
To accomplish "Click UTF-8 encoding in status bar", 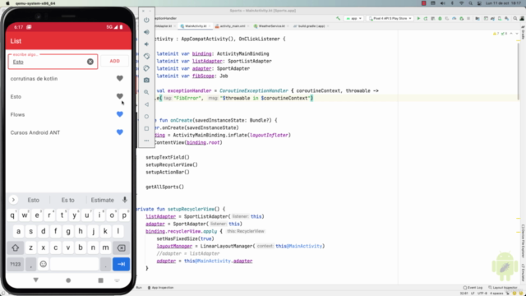I will click(x=482, y=294).
